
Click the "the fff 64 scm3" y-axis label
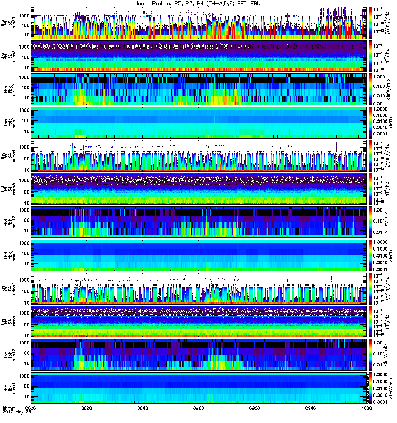(x=8, y=321)
